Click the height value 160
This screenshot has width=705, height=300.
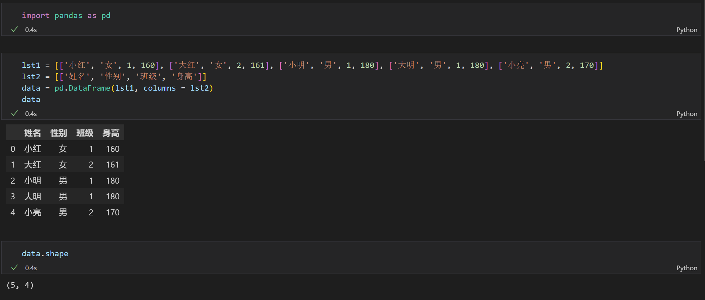point(112,149)
